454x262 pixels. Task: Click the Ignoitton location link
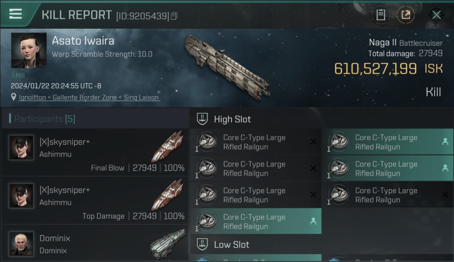click(32, 97)
